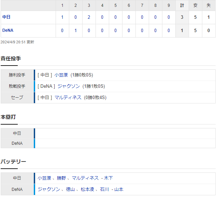The width and height of the screenshot is (218, 197).
Task: Open DeNA second inning score 1
Action: click(x=75, y=30)
